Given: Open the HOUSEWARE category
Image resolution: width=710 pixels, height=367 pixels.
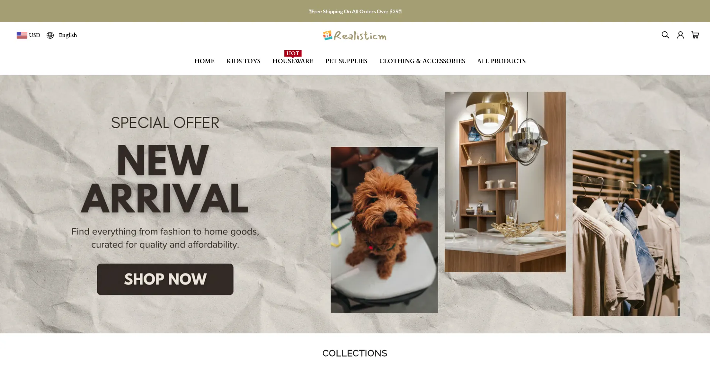Looking at the screenshot, I should click(293, 61).
